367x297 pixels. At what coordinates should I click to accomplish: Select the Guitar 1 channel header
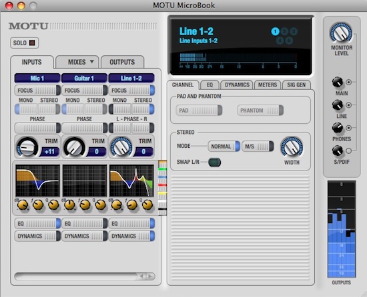(x=84, y=78)
